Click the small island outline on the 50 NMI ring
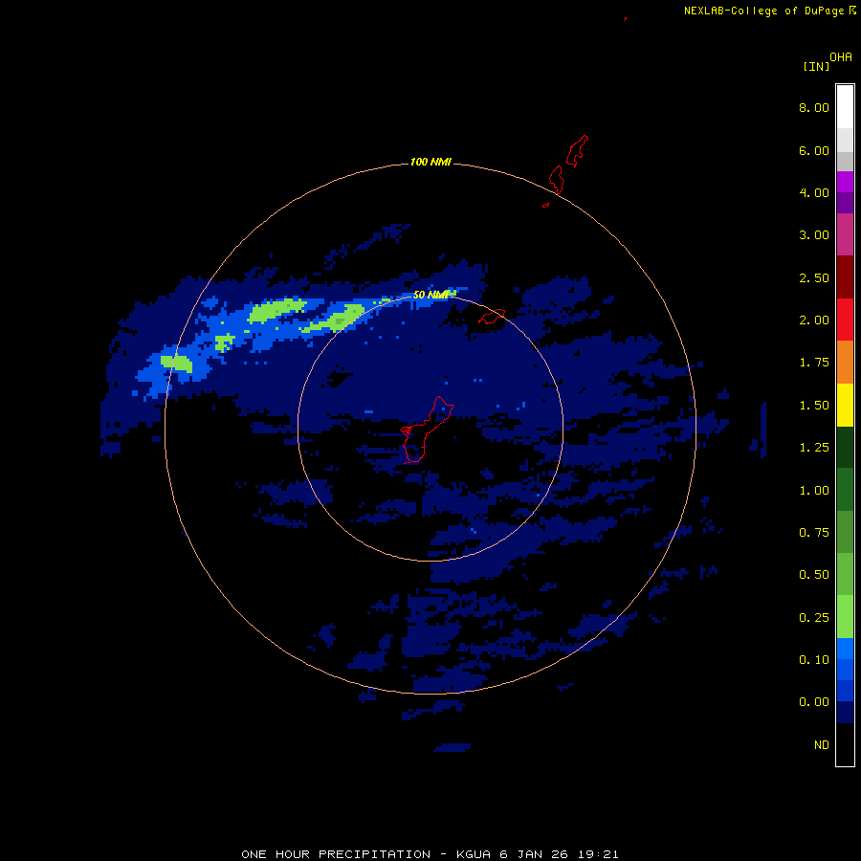This screenshot has height=861, width=861. pyautogui.click(x=492, y=317)
